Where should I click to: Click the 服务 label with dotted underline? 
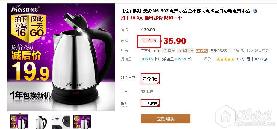tap(124, 103)
